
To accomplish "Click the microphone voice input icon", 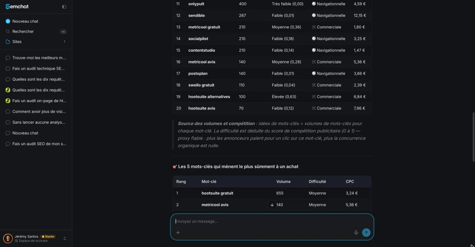I will [x=356, y=233].
